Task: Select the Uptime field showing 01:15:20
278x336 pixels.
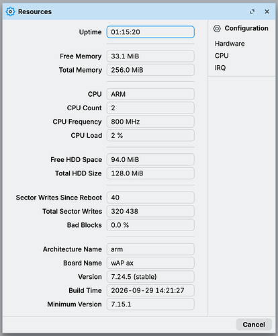Action: pyautogui.click(x=150, y=32)
